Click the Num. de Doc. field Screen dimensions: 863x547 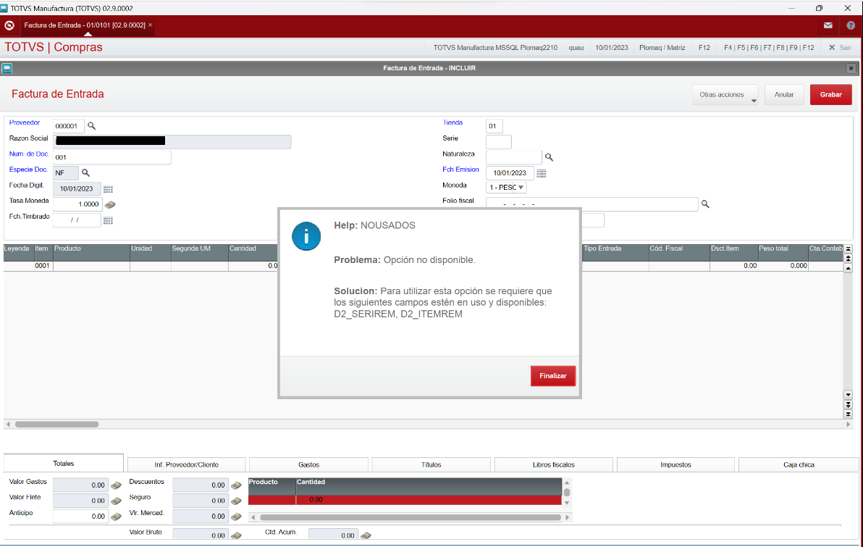coord(111,157)
